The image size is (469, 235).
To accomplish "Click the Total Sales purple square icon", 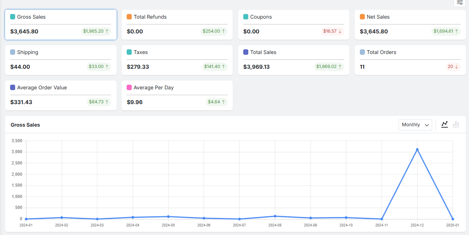I will 246,52.
